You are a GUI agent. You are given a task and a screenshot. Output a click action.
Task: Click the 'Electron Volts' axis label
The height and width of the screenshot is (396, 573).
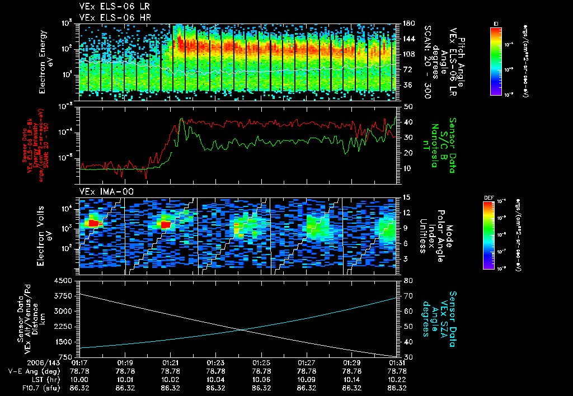coord(40,235)
